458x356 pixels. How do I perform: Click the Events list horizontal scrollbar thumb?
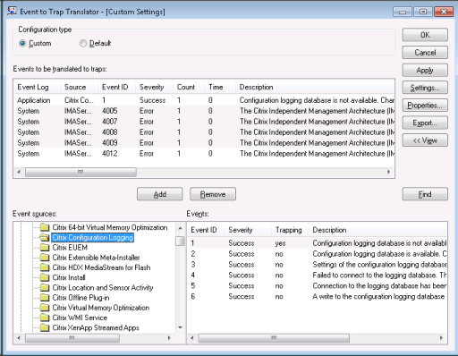pyautogui.click(x=274, y=338)
